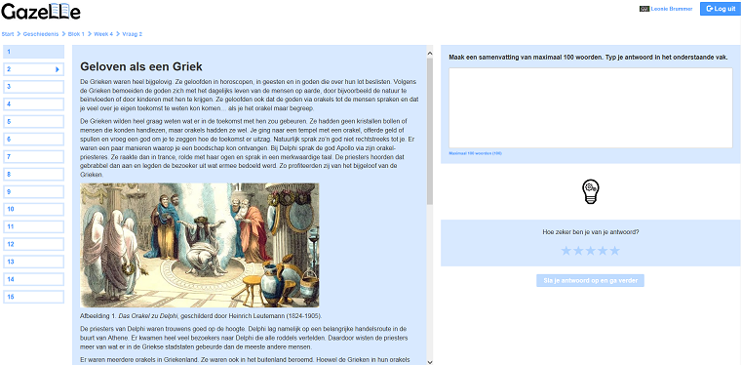Select question 1 in sidebar
Image resolution: width=741 pixels, height=365 pixels.
33,52
